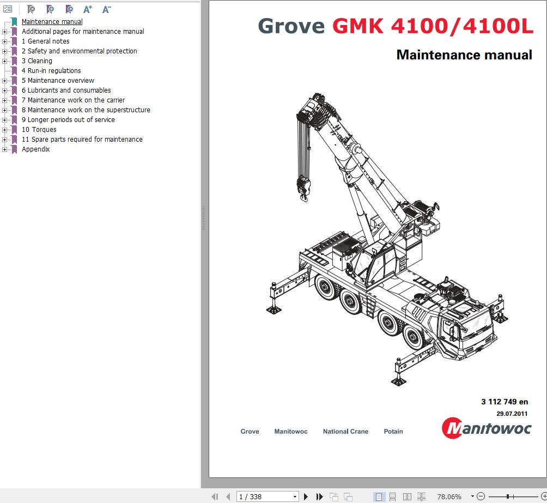Open the 6 Lubricants and consumables bookmark
This screenshot has width=547, height=503.
66,90
